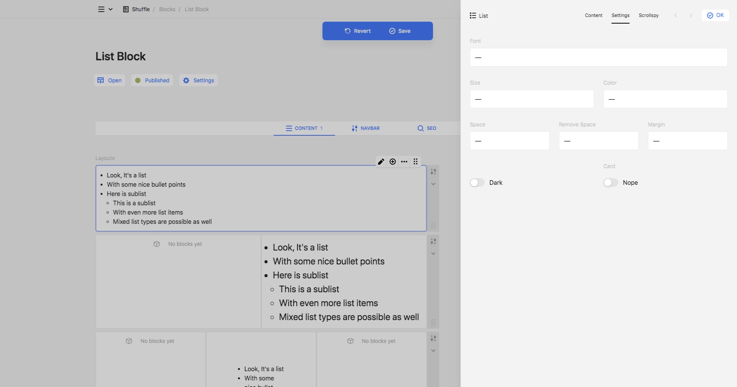Open the Font dropdown
The height and width of the screenshot is (387, 737).
point(598,57)
